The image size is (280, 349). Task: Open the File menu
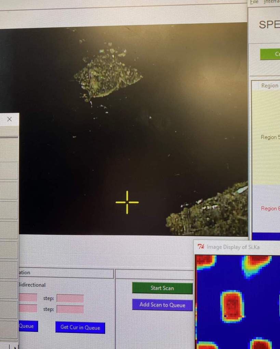(x=254, y=2)
